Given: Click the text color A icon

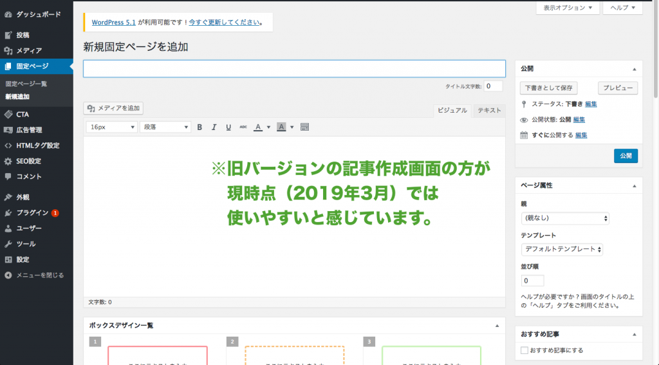Looking at the screenshot, I should click(258, 127).
